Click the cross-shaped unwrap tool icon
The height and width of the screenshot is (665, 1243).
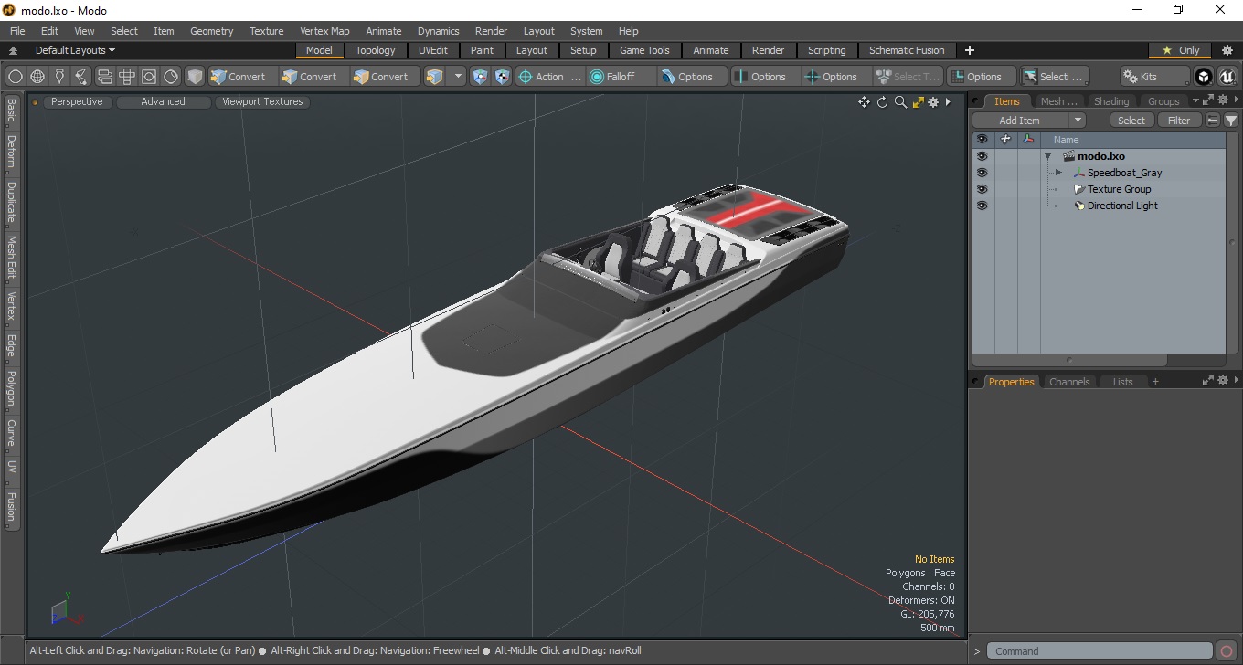pyautogui.click(x=126, y=77)
